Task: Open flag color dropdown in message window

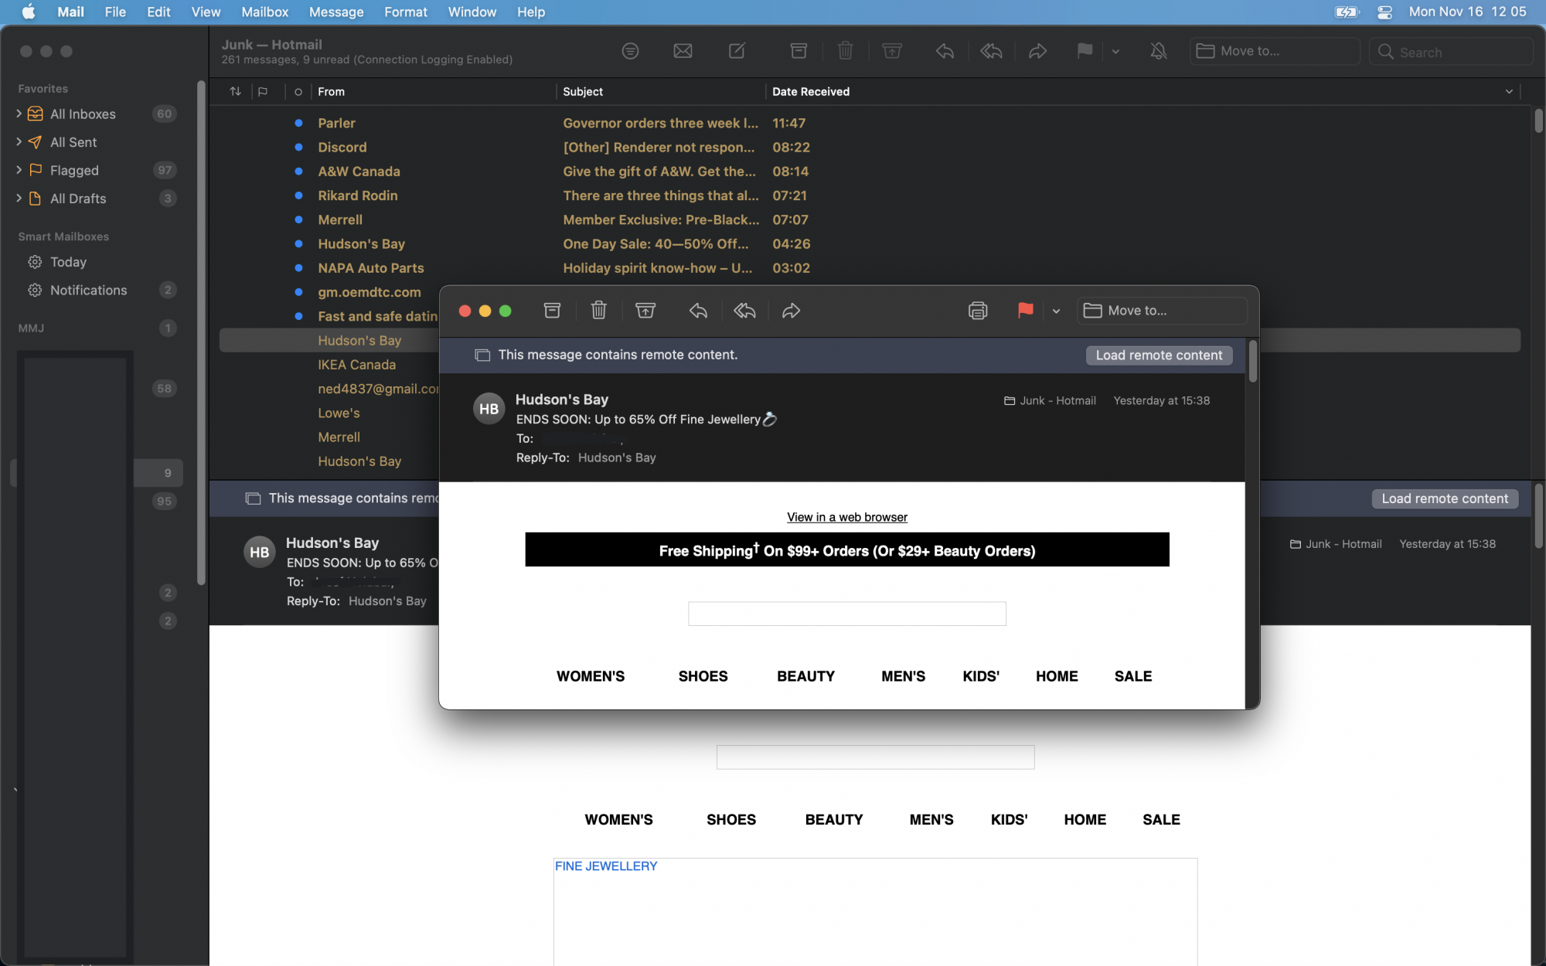Action: pyautogui.click(x=1056, y=311)
